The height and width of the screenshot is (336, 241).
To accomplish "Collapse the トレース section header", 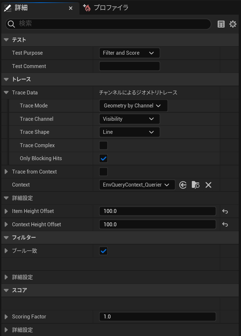I will (x=6, y=79).
